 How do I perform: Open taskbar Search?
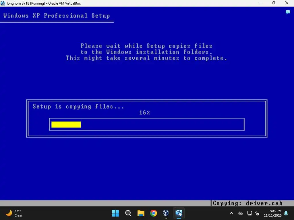coord(128,213)
